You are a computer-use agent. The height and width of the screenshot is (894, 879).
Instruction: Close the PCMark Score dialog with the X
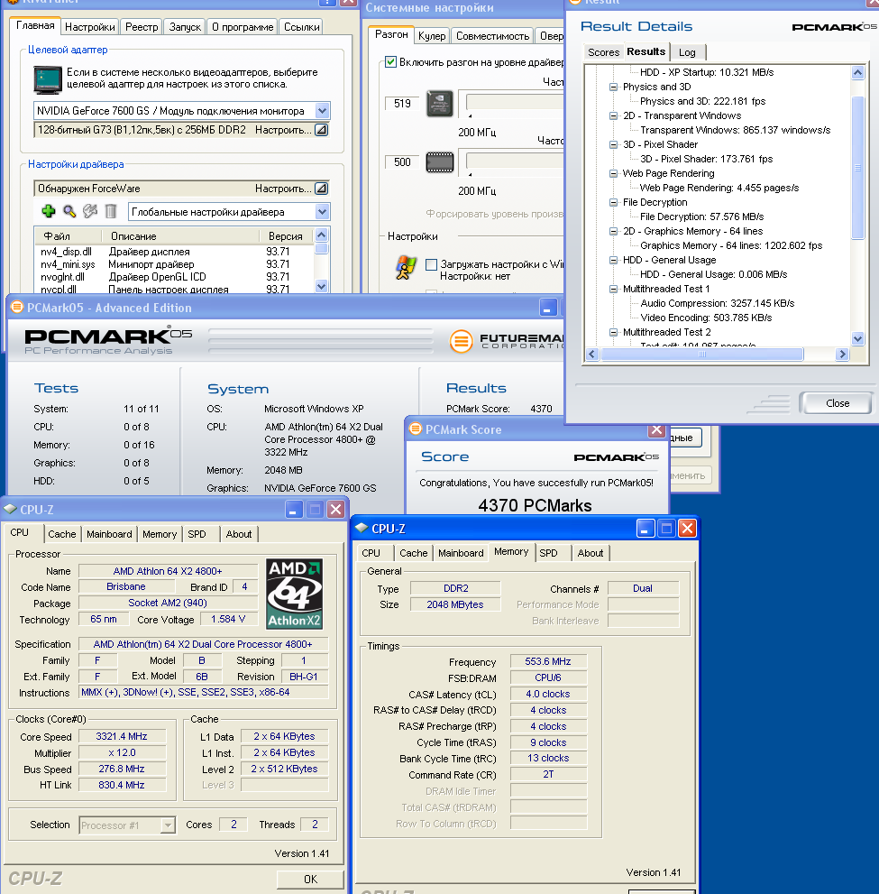(657, 430)
